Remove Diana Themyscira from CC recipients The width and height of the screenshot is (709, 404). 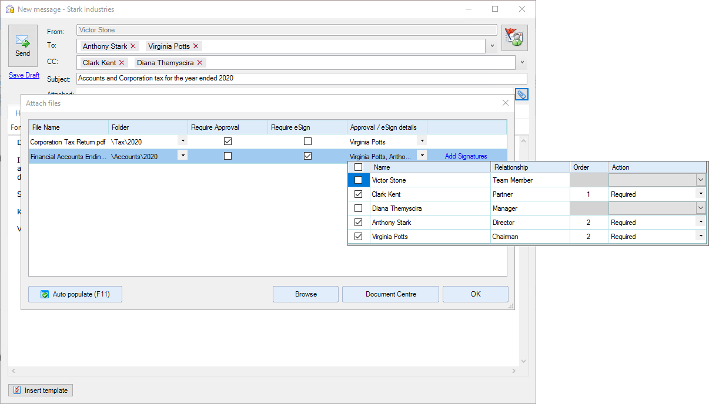(199, 62)
